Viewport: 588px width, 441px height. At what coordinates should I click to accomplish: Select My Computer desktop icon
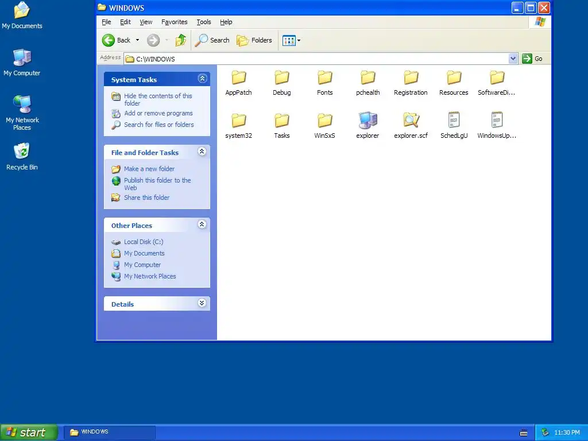[22, 63]
